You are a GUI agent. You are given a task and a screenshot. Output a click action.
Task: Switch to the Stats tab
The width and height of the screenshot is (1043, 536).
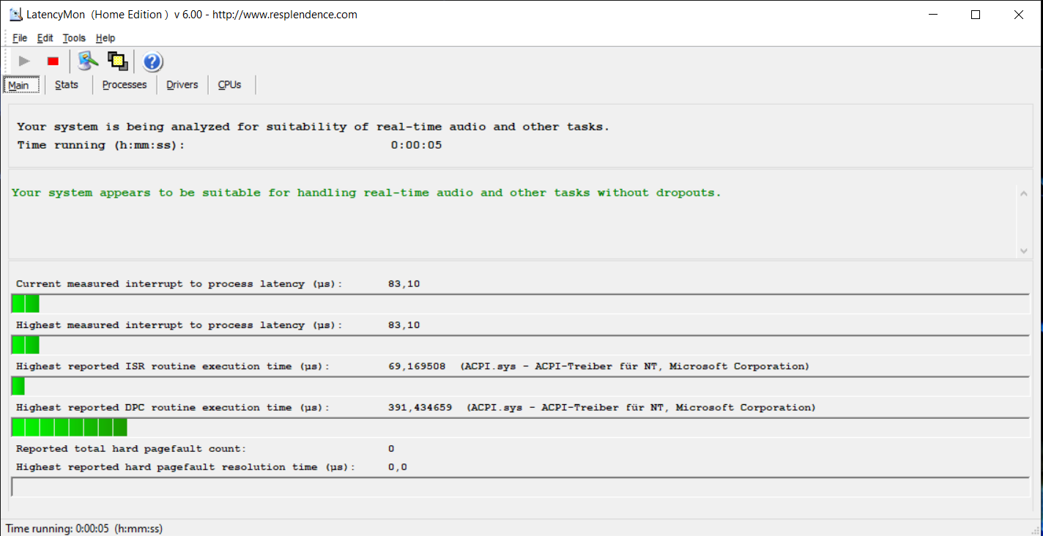tap(67, 85)
